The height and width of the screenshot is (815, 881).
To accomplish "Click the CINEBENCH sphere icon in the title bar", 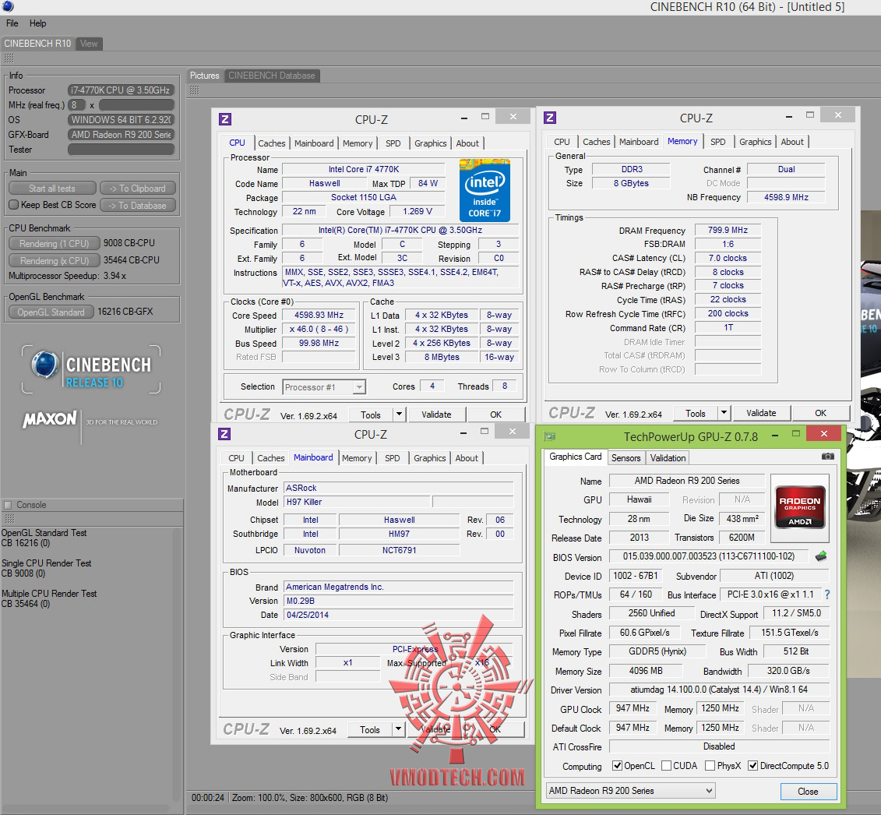I will coord(8,7).
